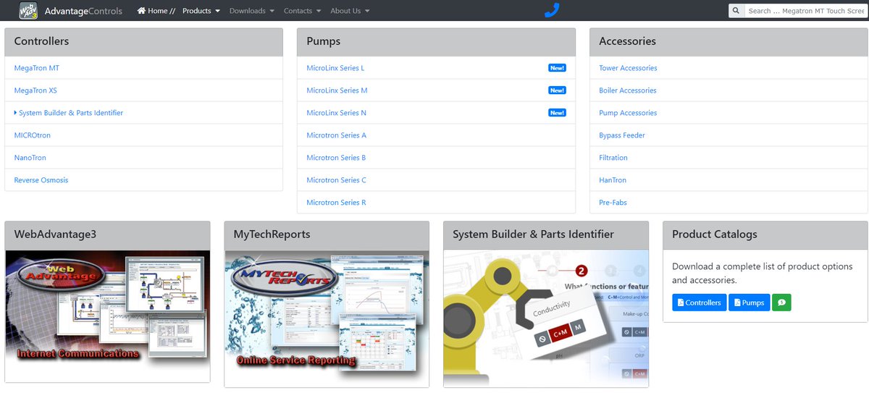Open the About Us dropdown menu

350,11
